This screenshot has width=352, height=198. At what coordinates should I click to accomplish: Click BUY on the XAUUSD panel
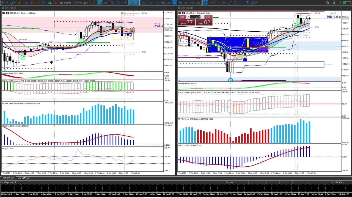coord(208,17)
